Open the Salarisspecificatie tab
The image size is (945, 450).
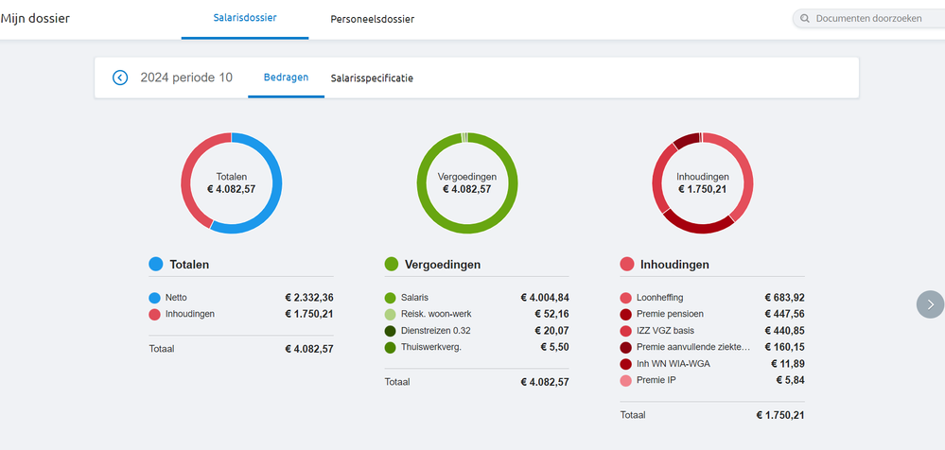click(372, 78)
